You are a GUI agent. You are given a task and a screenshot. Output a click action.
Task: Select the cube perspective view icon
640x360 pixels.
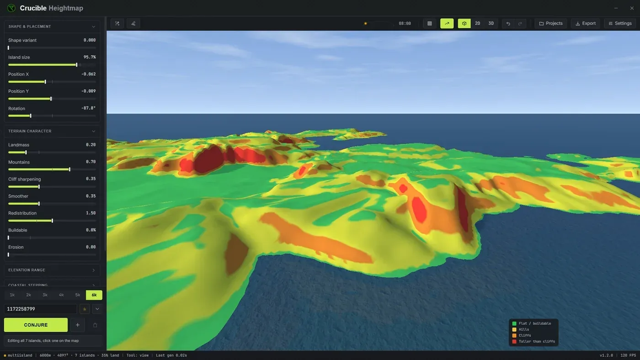pos(464,23)
